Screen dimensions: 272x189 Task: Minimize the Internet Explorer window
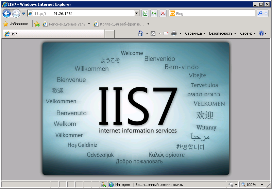(255, 4)
